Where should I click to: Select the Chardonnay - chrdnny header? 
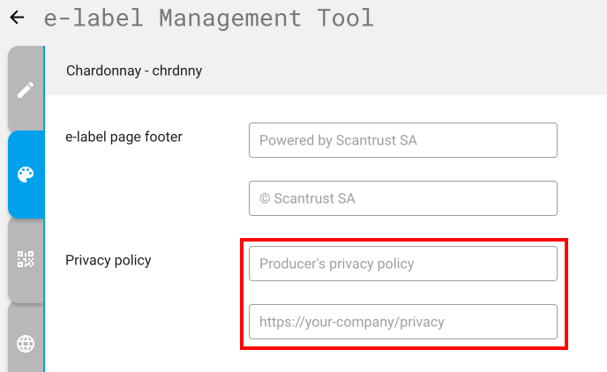[134, 71]
